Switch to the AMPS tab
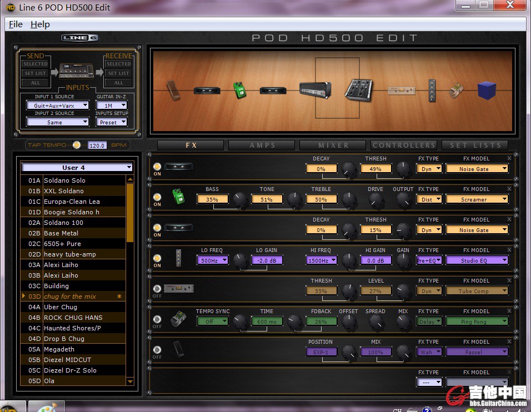The height and width of the screenshot is (412, 531). pyautogui.click(x=262, y=145)
